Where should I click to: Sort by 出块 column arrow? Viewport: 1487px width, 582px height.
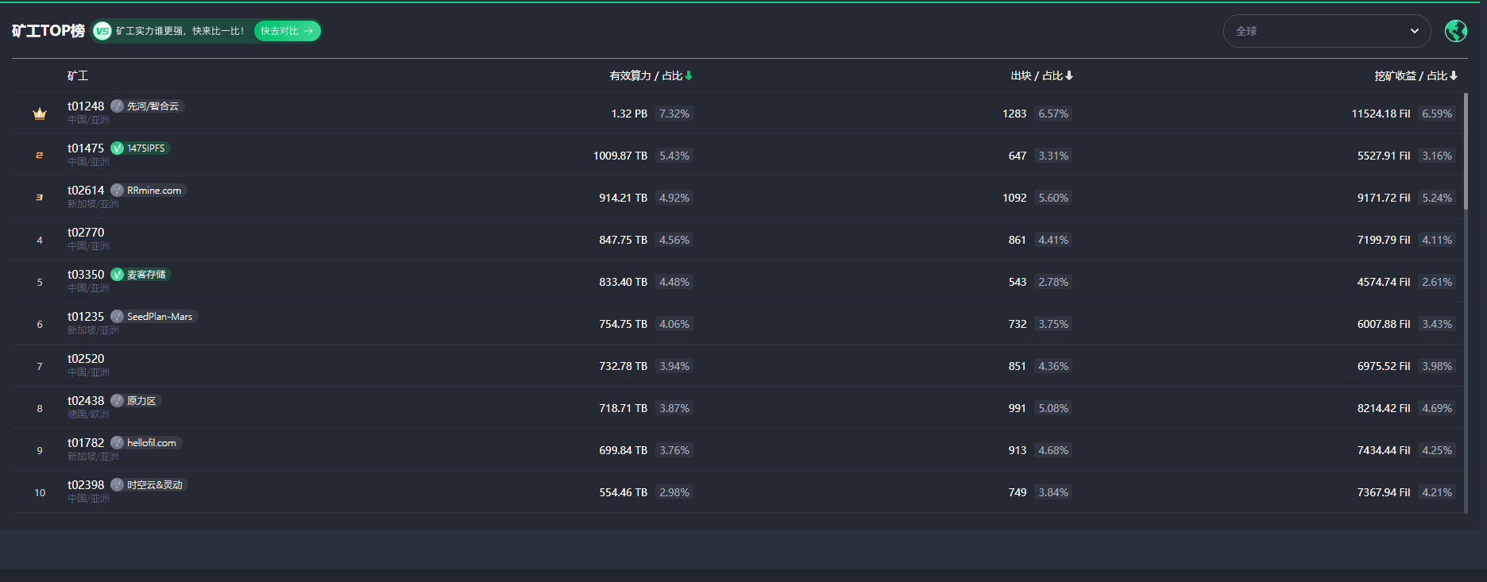tap(1069, 75)
